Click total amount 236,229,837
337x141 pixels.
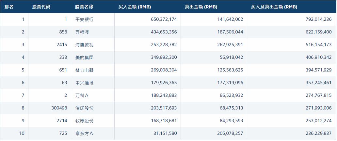[x=318, y=133]
